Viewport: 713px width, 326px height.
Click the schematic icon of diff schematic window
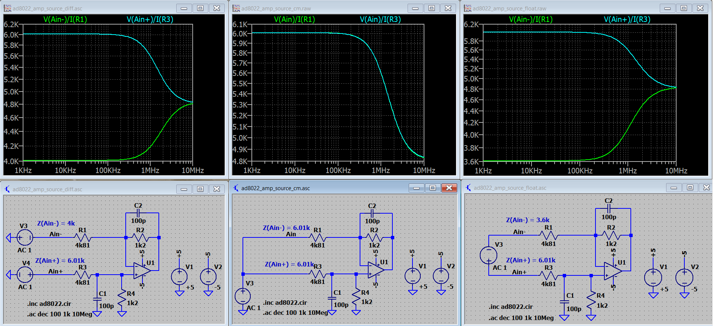[7, 189]
